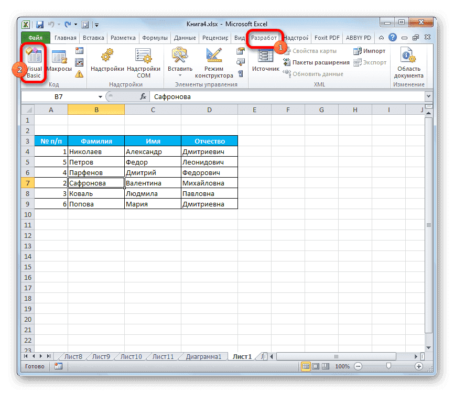Click zoom out minus button
This screenshot has width=454, height=393.
pyautogui.click(x=358, y=366)
